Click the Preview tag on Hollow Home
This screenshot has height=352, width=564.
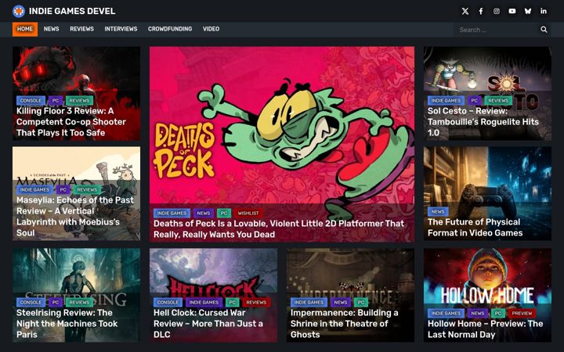click(x=522, y=313)
